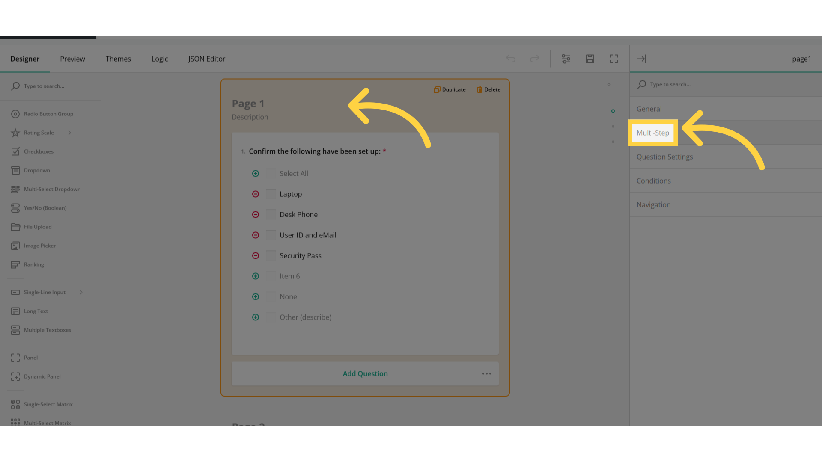Edit the Page 1 title
This screenshot has width=822, height=462.
[x=248, y=104]
